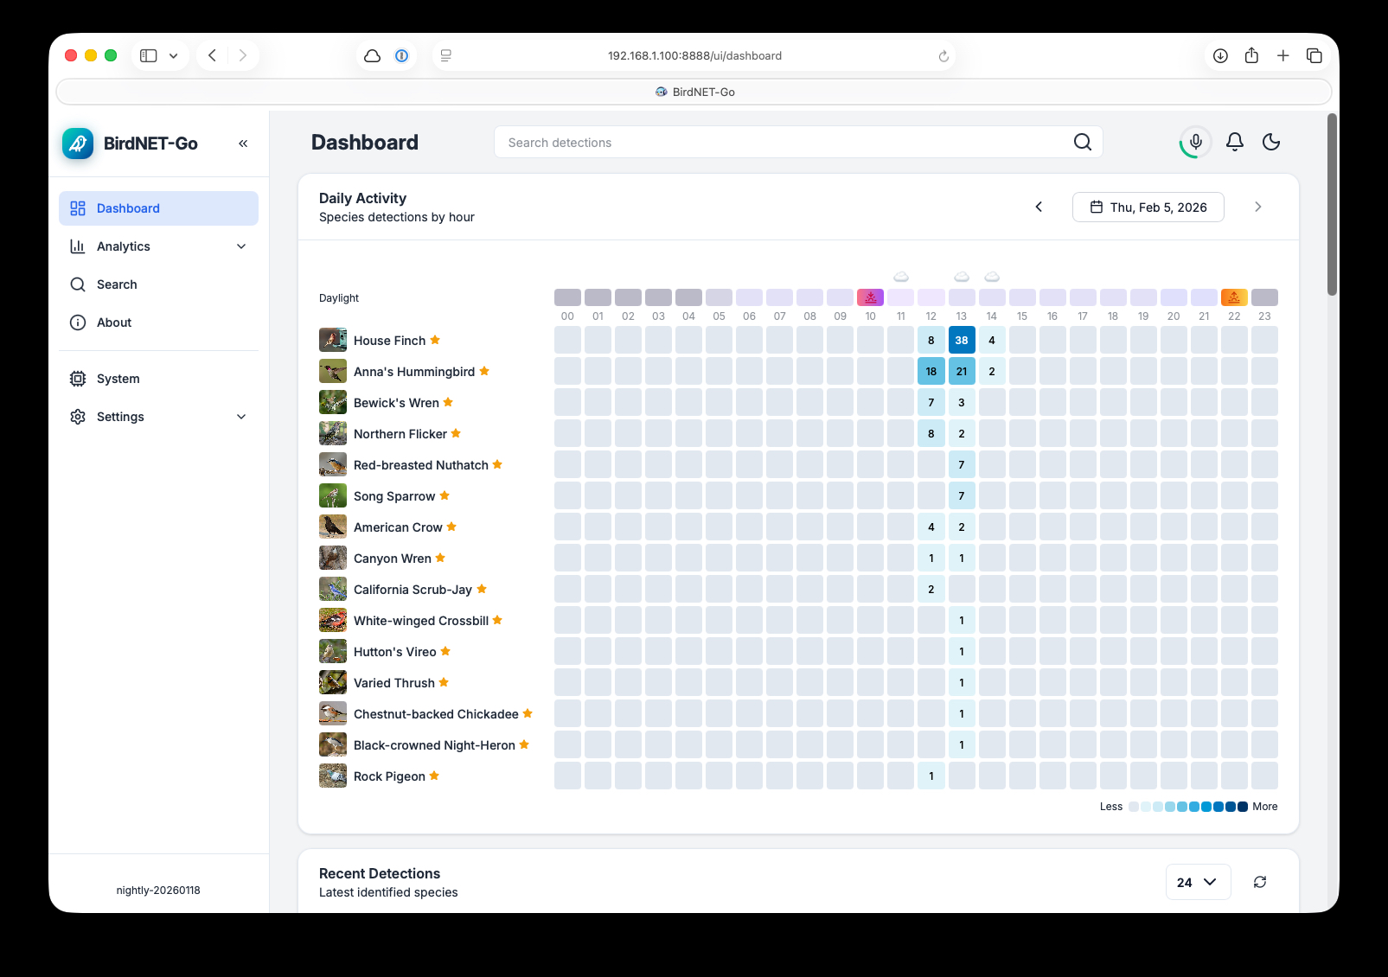The image size is (1388, 977).
Task: Refresh the Recent Detections list
Action: coord(1260,882)
